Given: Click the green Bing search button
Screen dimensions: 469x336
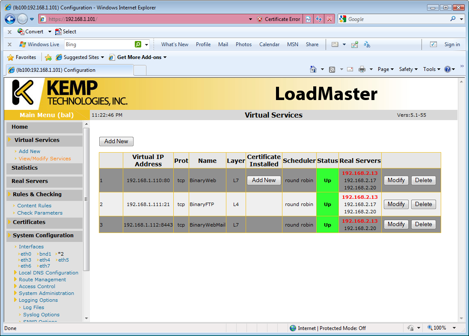Looking at the screenshot, I should pyautogui.click(x=138, y=44).
